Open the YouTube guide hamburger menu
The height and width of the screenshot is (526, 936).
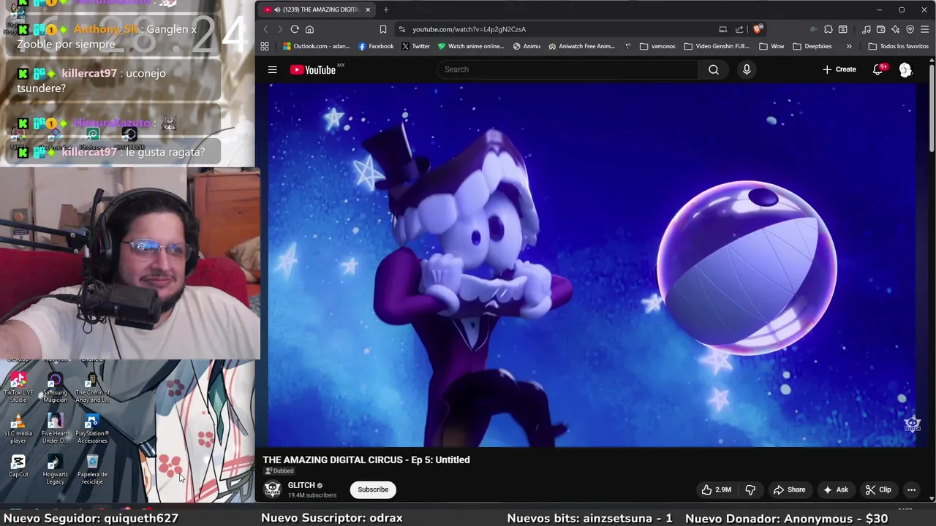272,69
